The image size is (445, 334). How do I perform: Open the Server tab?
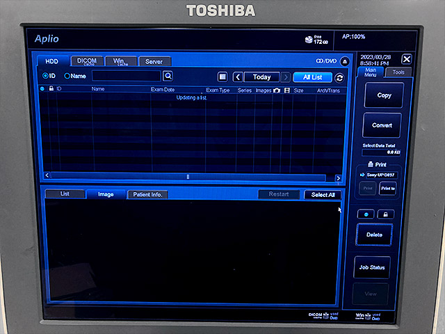coord(154,62)
